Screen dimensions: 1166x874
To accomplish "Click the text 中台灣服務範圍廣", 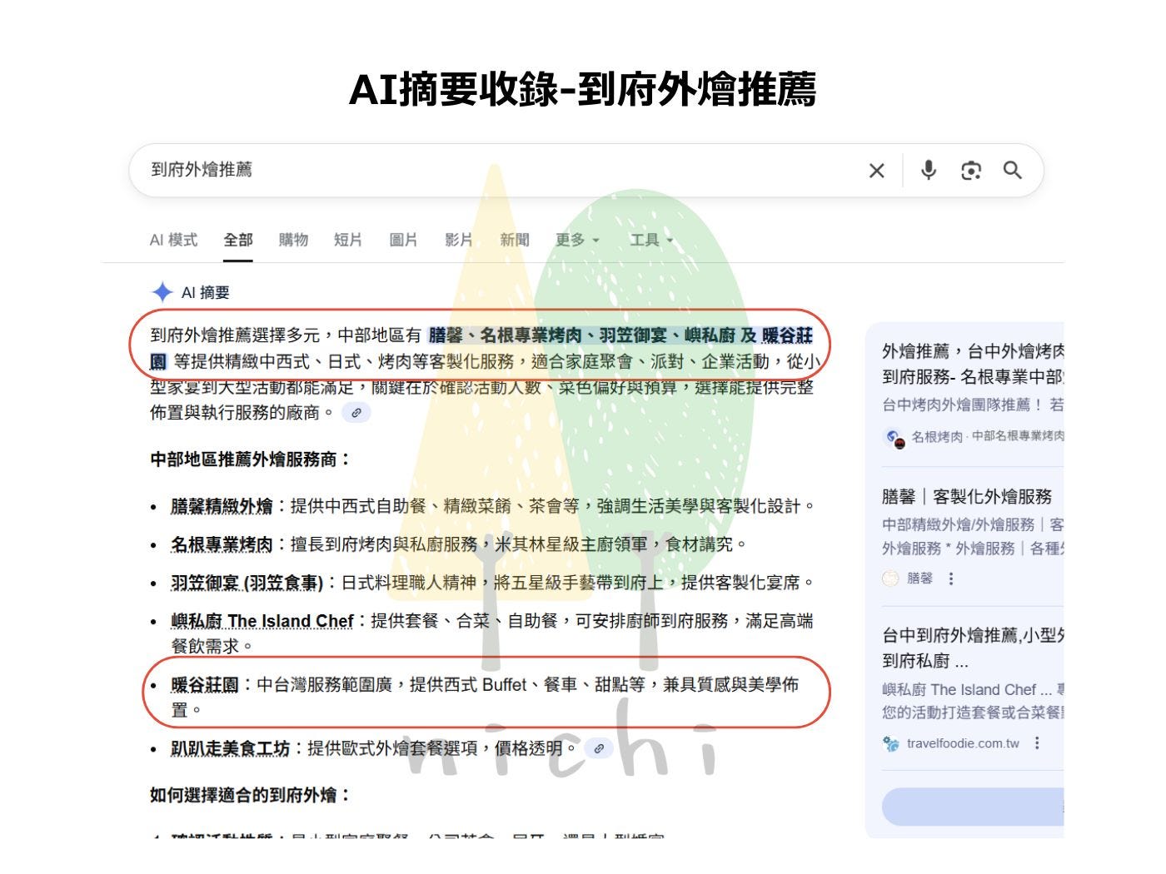I will (324, 685).
